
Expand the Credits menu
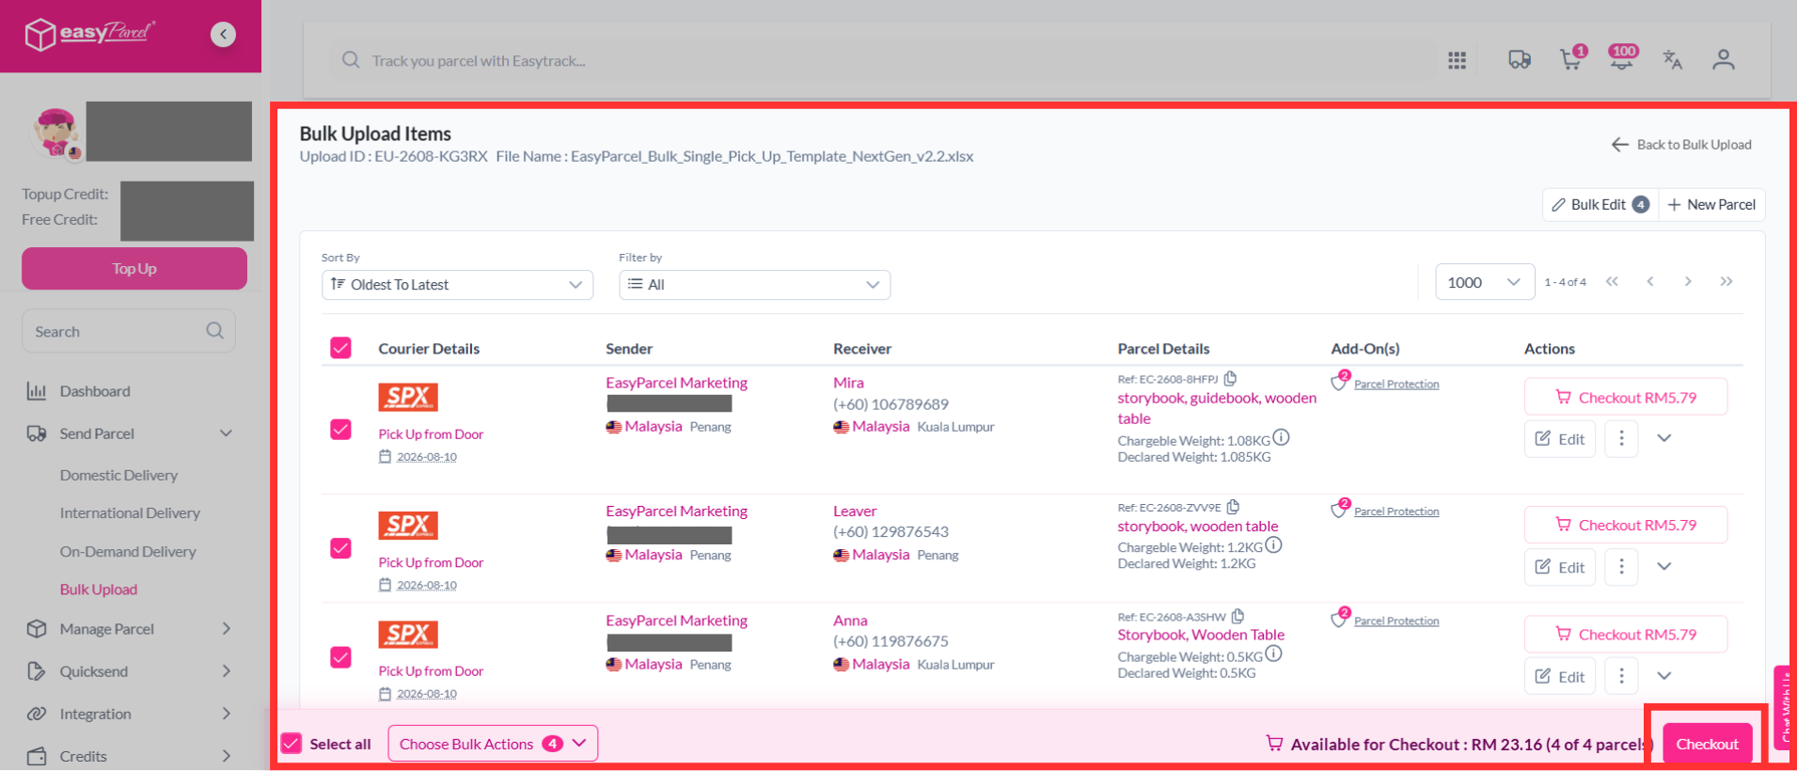point(226,756)
